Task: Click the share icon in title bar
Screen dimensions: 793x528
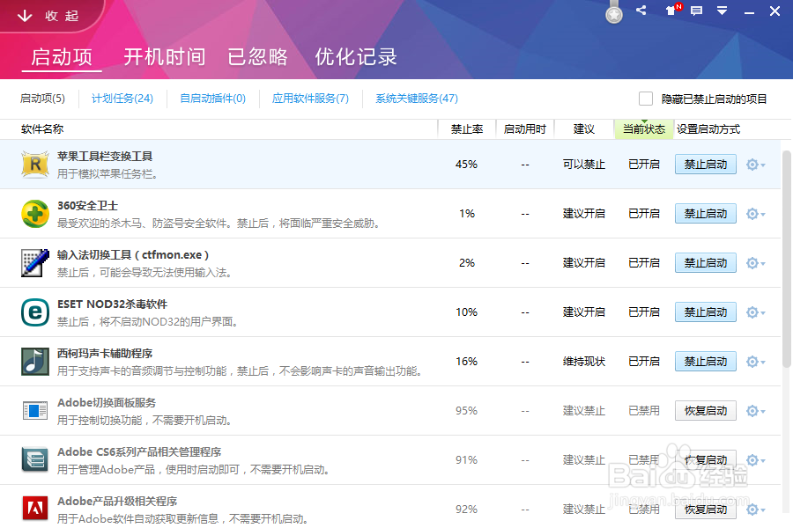Action: tap(641, 11)
